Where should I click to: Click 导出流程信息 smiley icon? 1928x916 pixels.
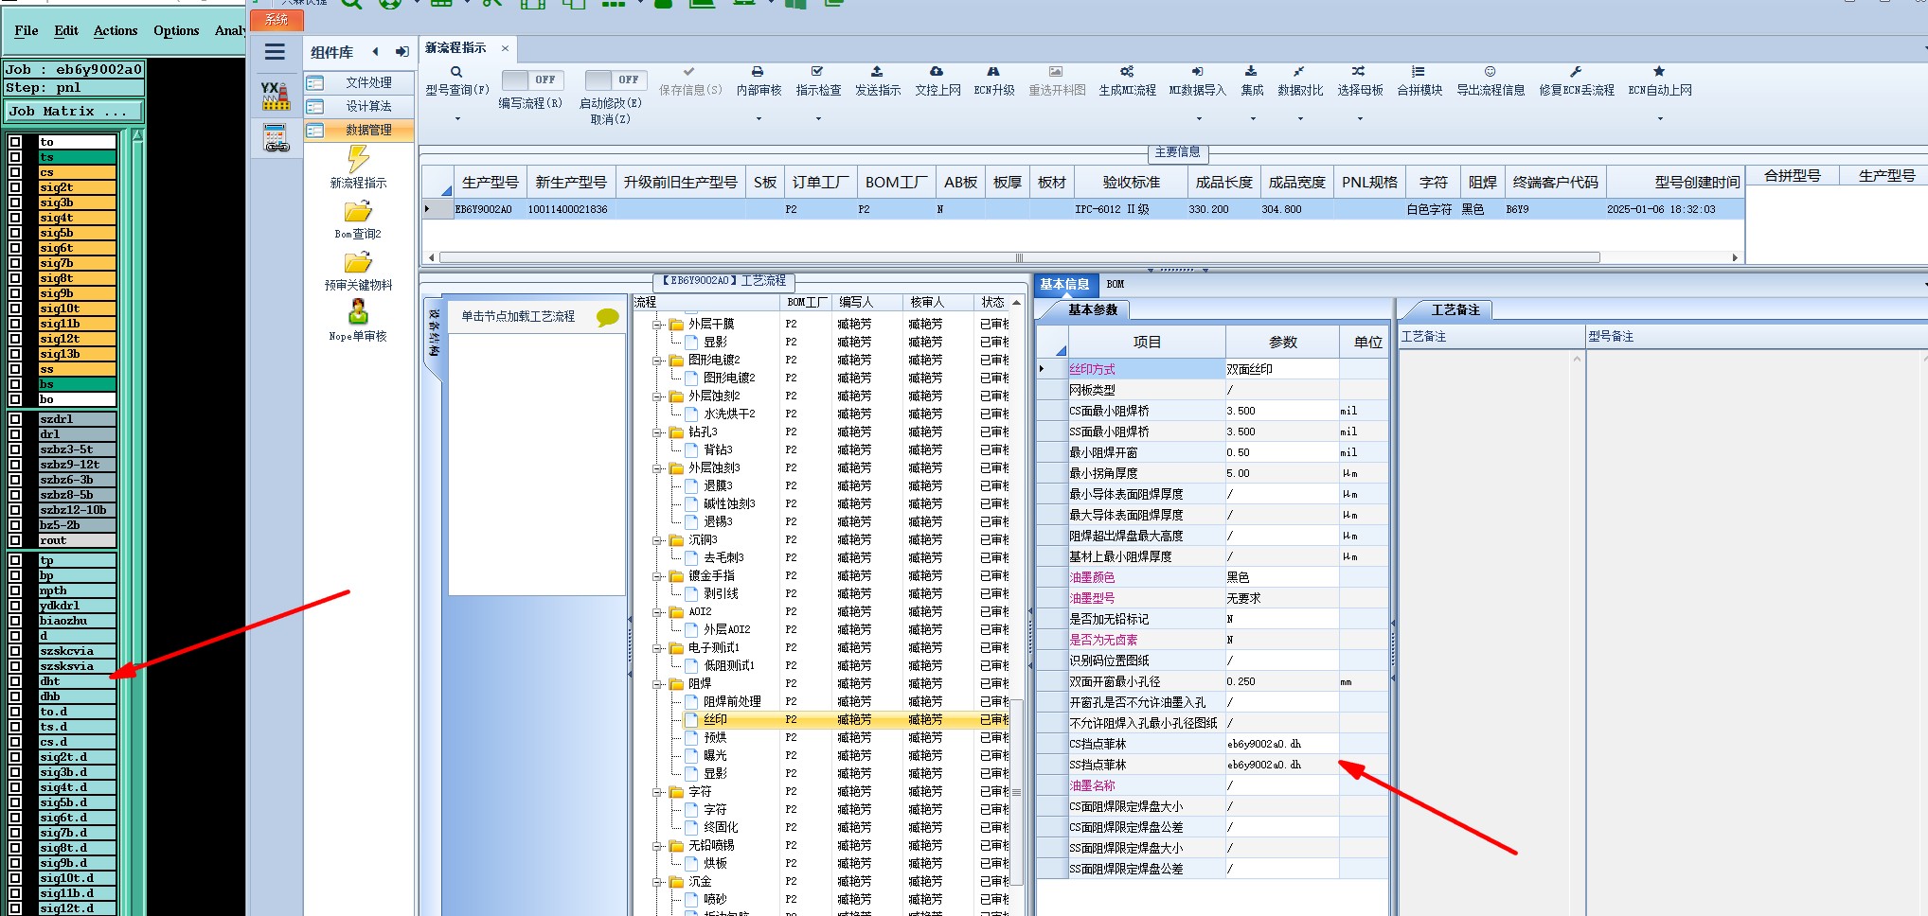tap(1490, 72)
